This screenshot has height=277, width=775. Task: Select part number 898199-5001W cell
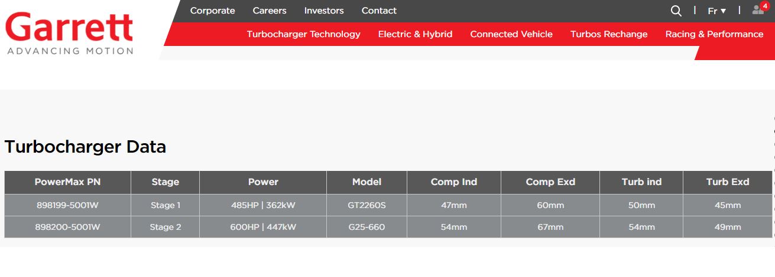coord(67,205)
